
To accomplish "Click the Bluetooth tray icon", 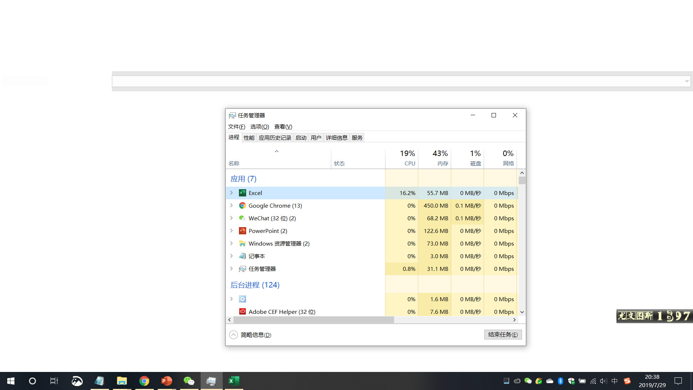I will pos(560,381).
